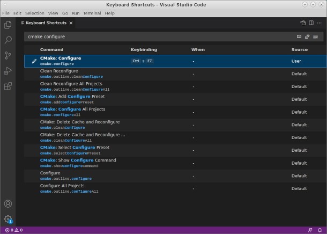Split the editor to the right

coord(311,23)
